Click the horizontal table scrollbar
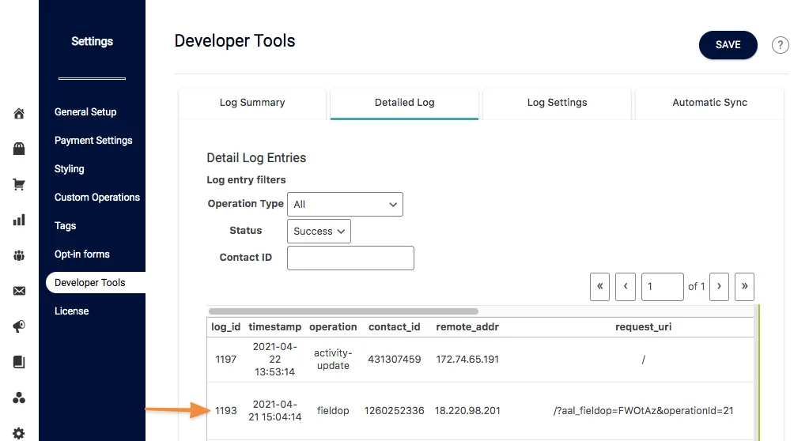This screenshot has width=809, height=441. tap(343, 311)
